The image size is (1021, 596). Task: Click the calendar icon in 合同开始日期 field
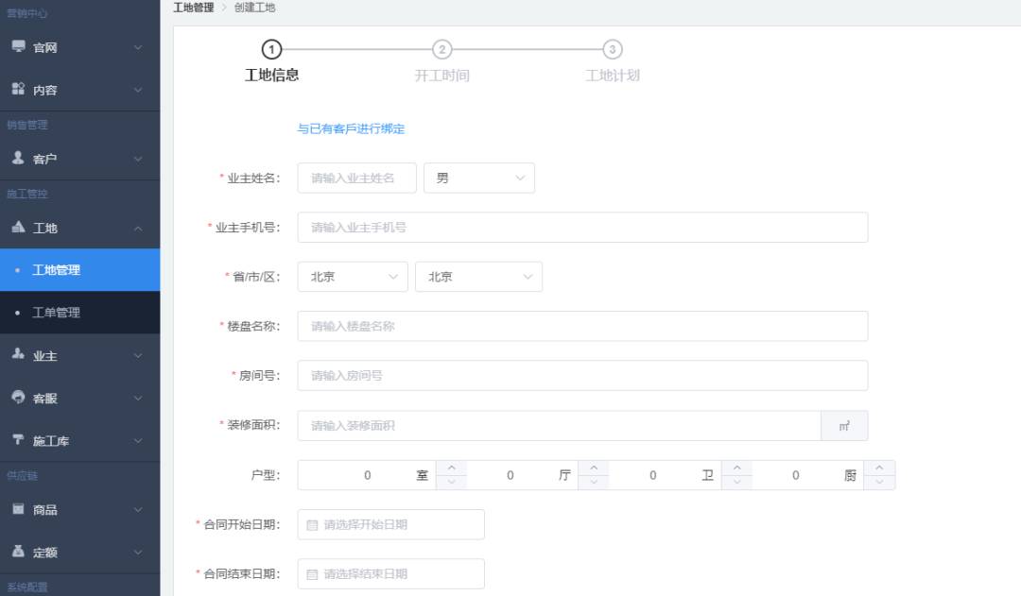[312, 525]
